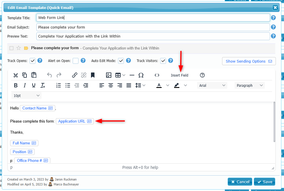Click the Insert image icon
284x191 pixels.
coord(109,75)
